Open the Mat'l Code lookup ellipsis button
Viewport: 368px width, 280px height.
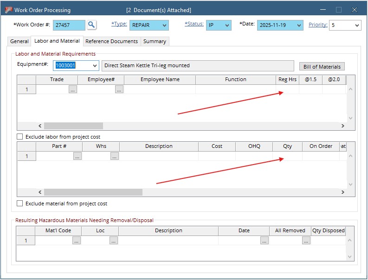coord(77,241)
